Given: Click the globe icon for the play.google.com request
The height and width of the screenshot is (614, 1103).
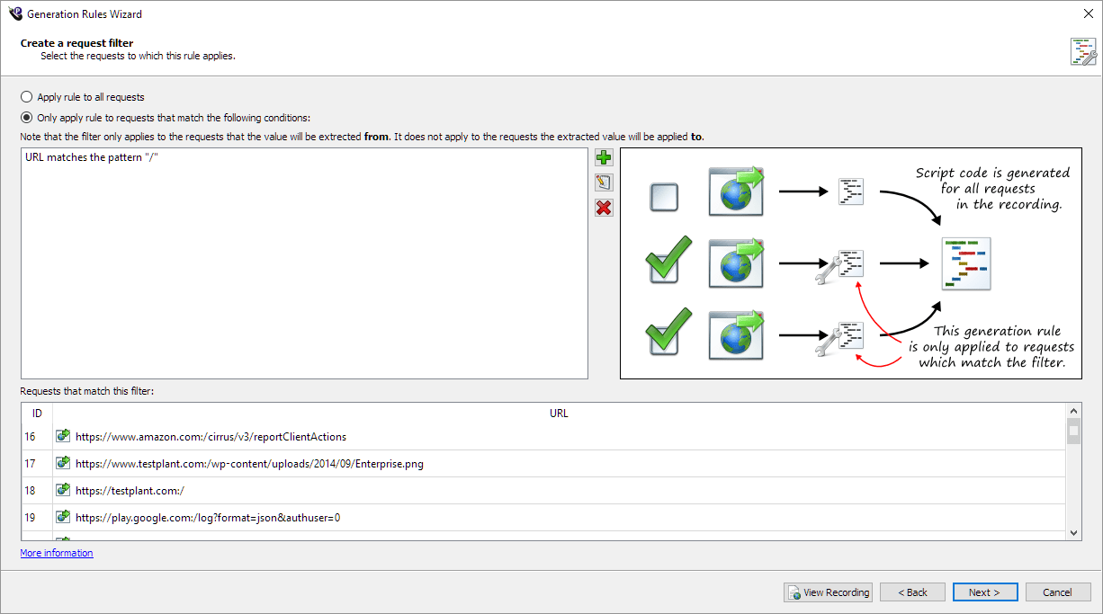Looking at the screenshot, I should coord(62,516).
